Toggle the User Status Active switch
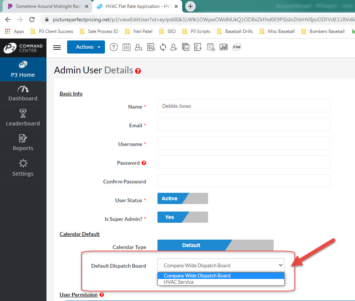 coord(182,198)
